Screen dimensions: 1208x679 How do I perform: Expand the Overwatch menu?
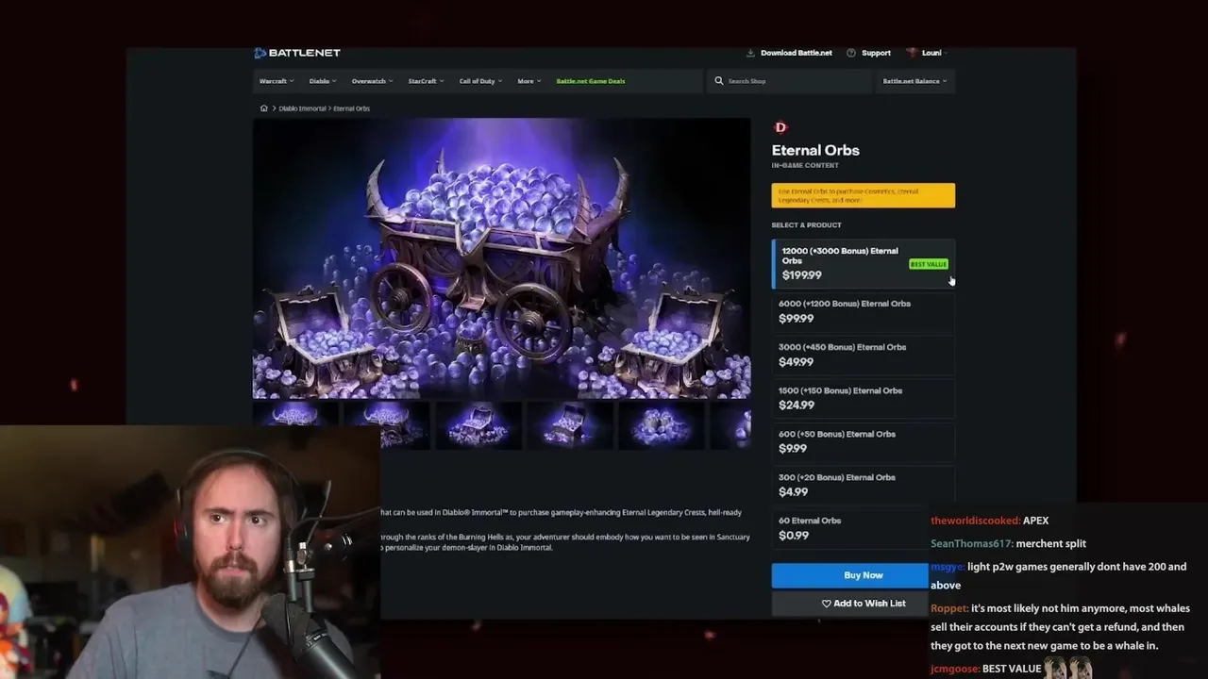tap(372, 81)
